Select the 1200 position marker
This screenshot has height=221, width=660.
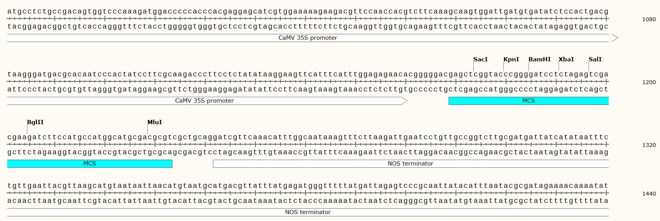649,82
